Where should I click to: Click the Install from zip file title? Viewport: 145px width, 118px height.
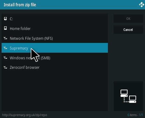[x=20, y=5]
